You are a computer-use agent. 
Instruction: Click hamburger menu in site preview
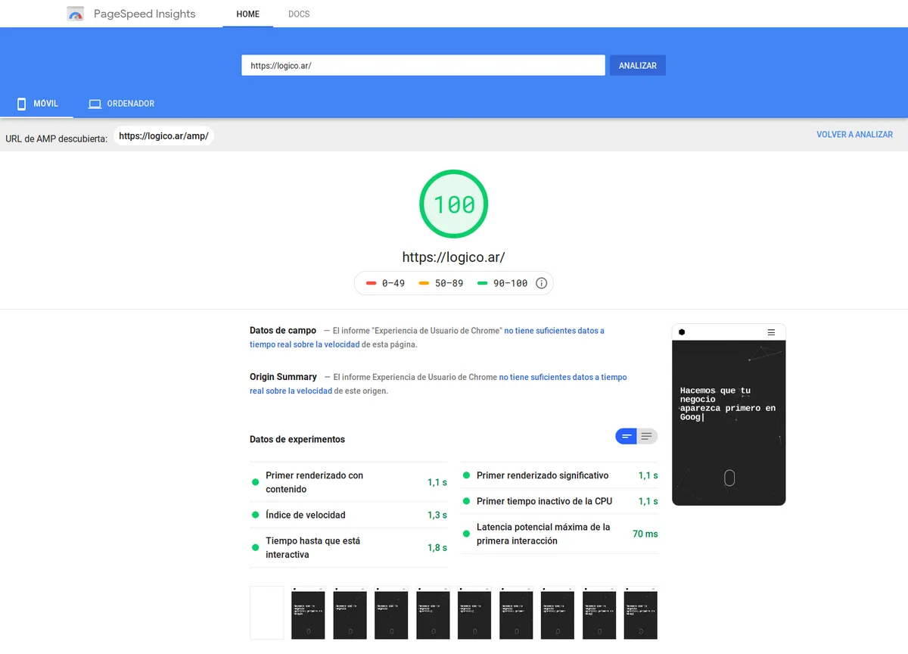point(771,332)
